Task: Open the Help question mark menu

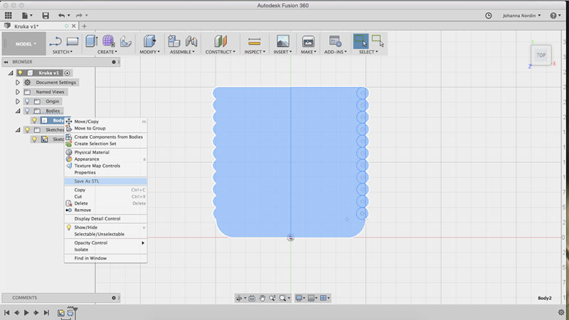Action: [553, 16]
